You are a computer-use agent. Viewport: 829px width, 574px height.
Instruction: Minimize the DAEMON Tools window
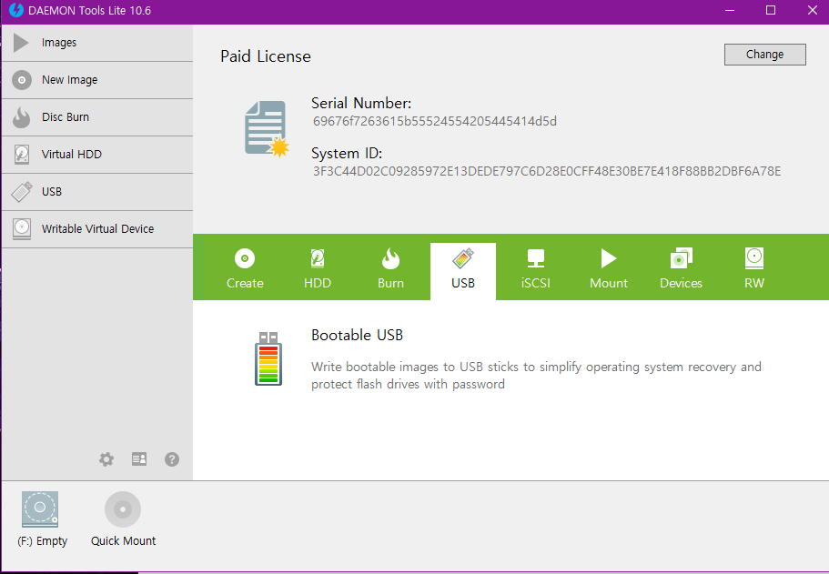pyautogui.click(x=730, y=11)
